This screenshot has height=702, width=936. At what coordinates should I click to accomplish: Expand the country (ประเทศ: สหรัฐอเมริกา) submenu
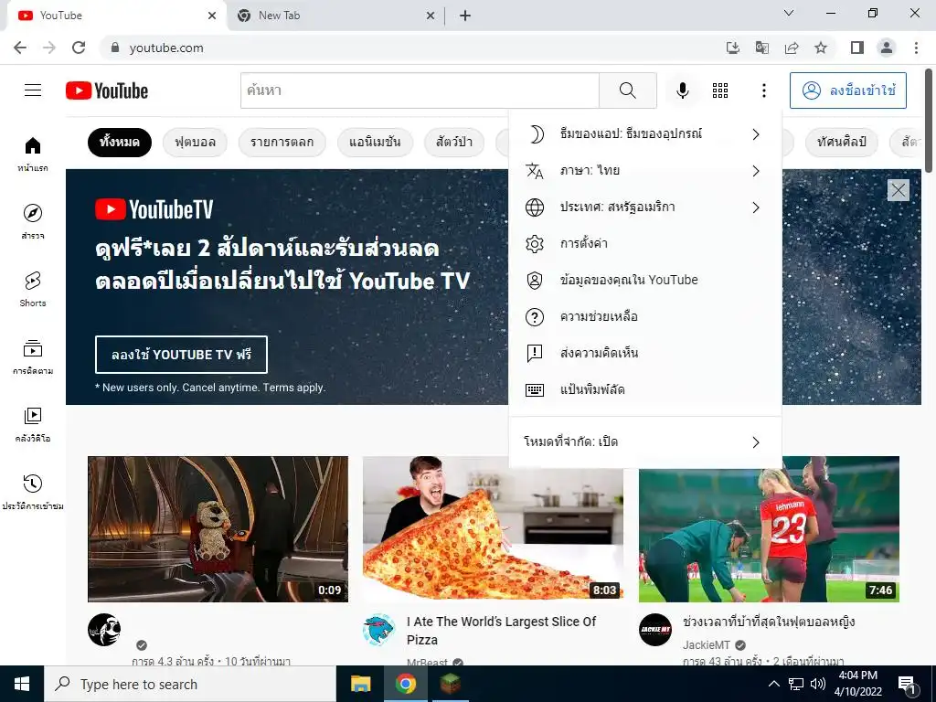pyautogui.click(x=645, y=207)
